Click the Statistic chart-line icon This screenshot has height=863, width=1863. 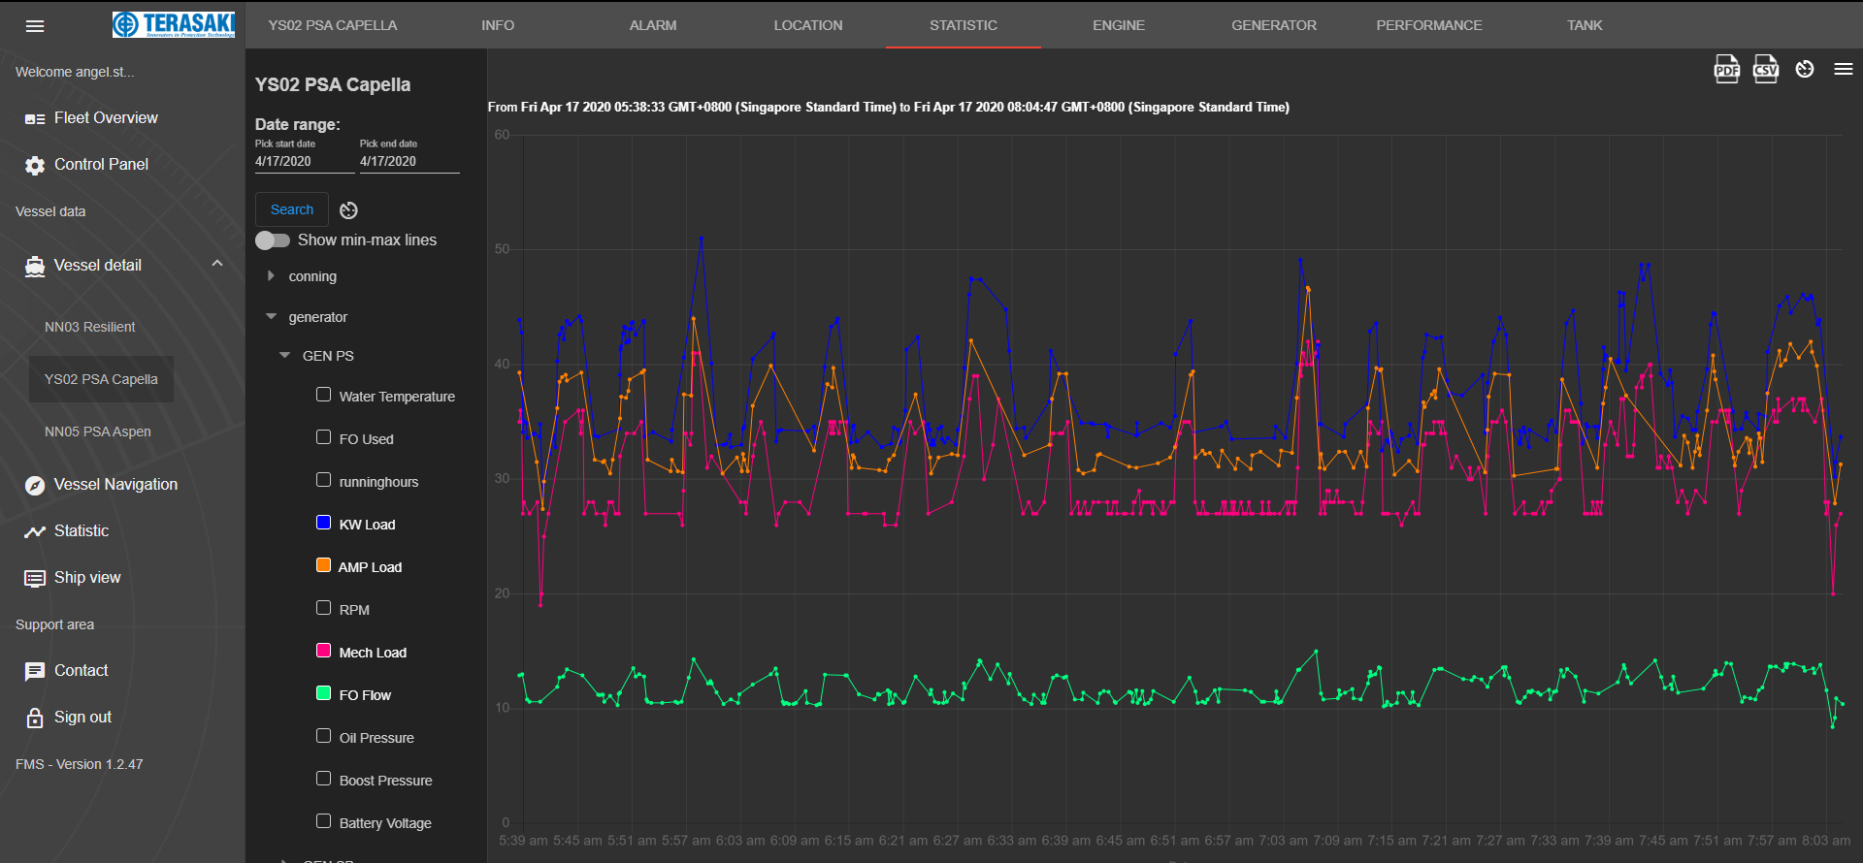point(35,531)
